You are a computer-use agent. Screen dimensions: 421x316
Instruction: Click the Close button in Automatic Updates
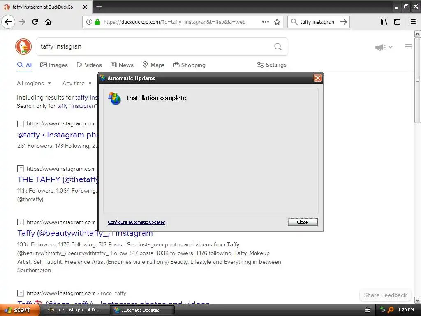point(303,222)
